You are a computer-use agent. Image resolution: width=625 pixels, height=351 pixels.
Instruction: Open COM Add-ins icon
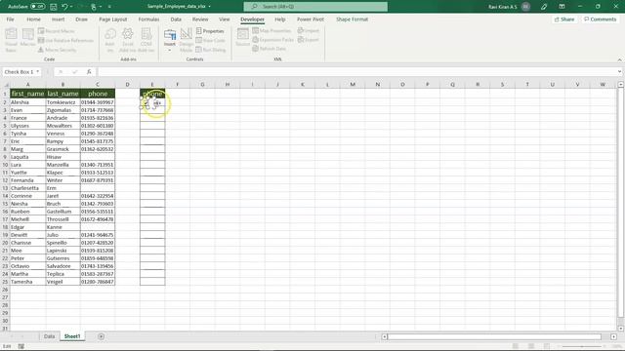pyautogui.click(x=146, y=40)
